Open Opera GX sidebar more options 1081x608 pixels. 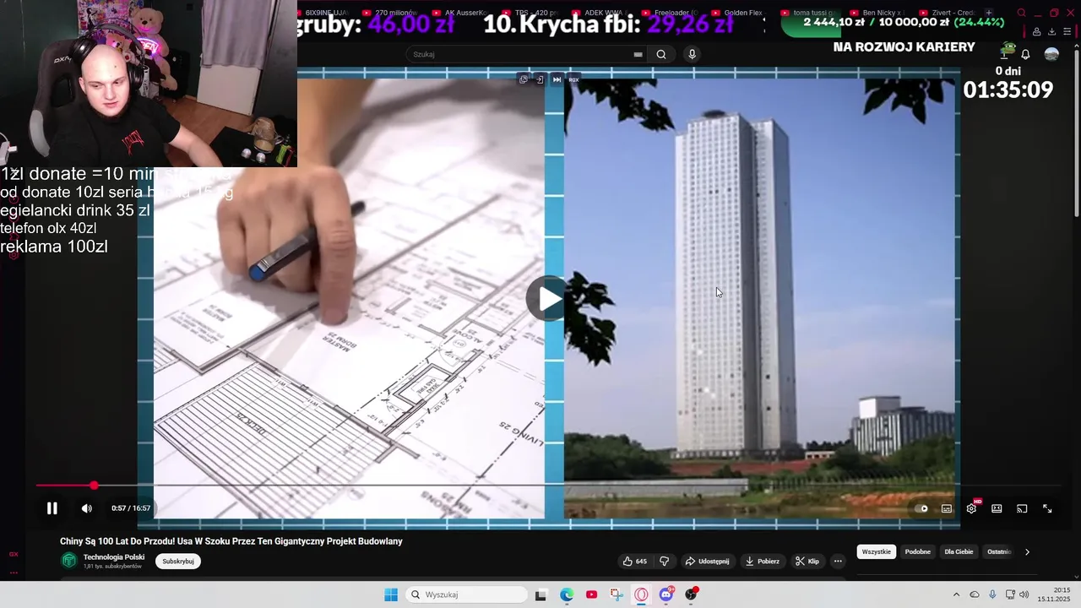point(14,572)
